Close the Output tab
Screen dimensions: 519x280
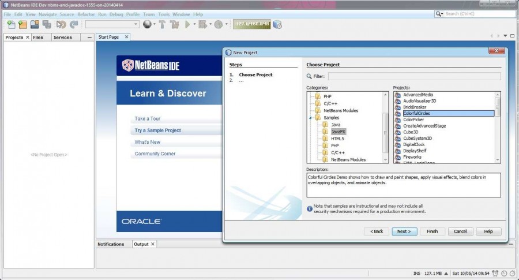pos(153,244)
